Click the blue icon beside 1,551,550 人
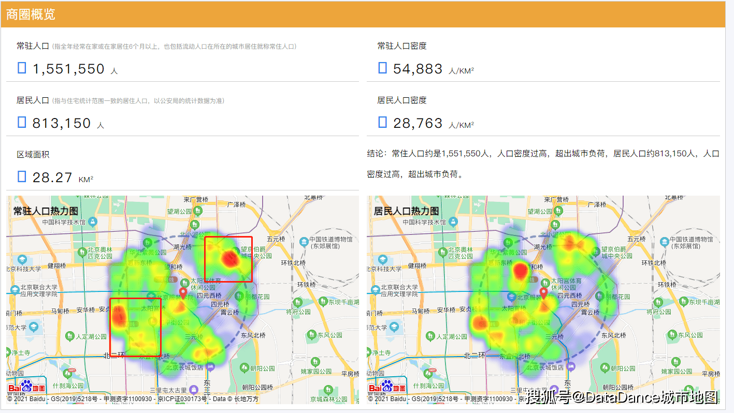This screenshot has width=734, height=413. click(22, 68)
